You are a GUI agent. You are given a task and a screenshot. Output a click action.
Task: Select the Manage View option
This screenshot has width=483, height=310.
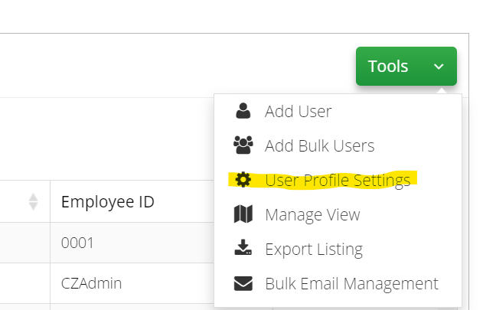[x=312, y=214]
